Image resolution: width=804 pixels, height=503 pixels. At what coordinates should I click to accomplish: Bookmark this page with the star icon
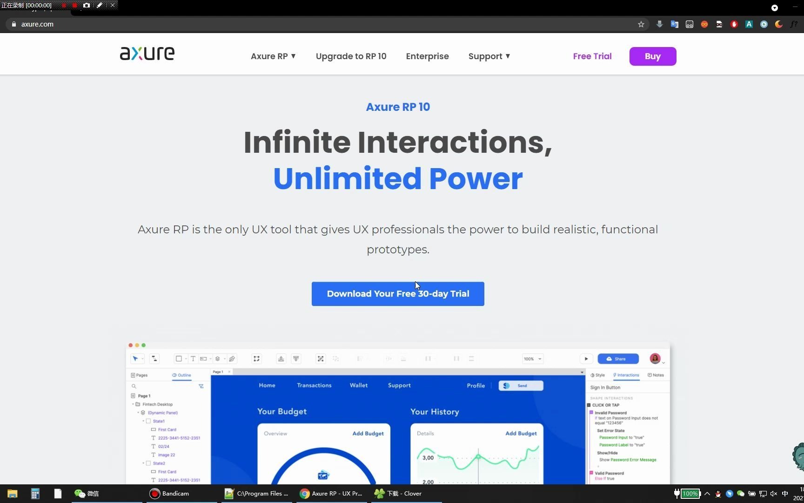pyautogui.click(x=641, y=24)
